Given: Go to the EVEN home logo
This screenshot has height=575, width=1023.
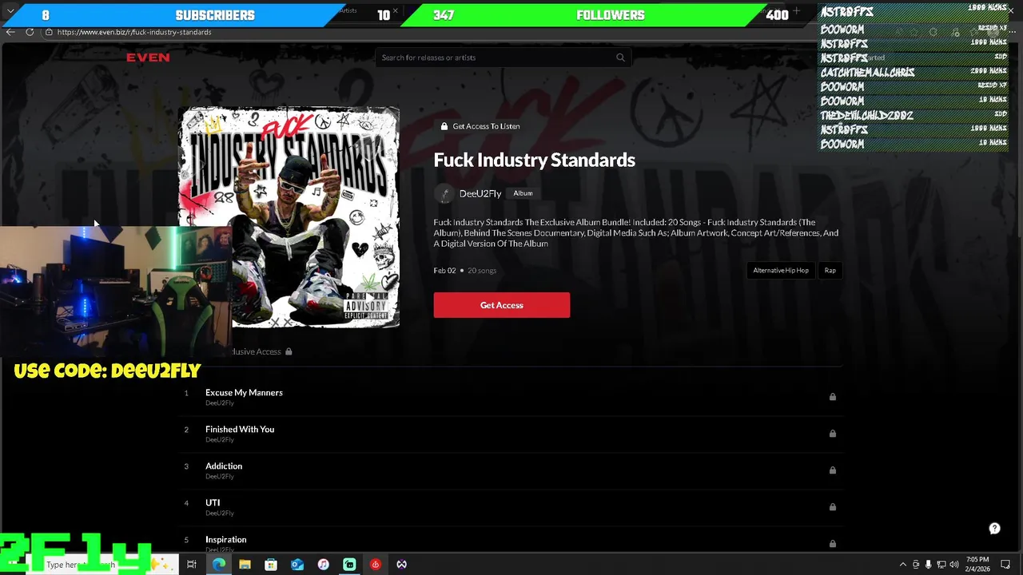Looking at the screenshot, I should [148, 57].
